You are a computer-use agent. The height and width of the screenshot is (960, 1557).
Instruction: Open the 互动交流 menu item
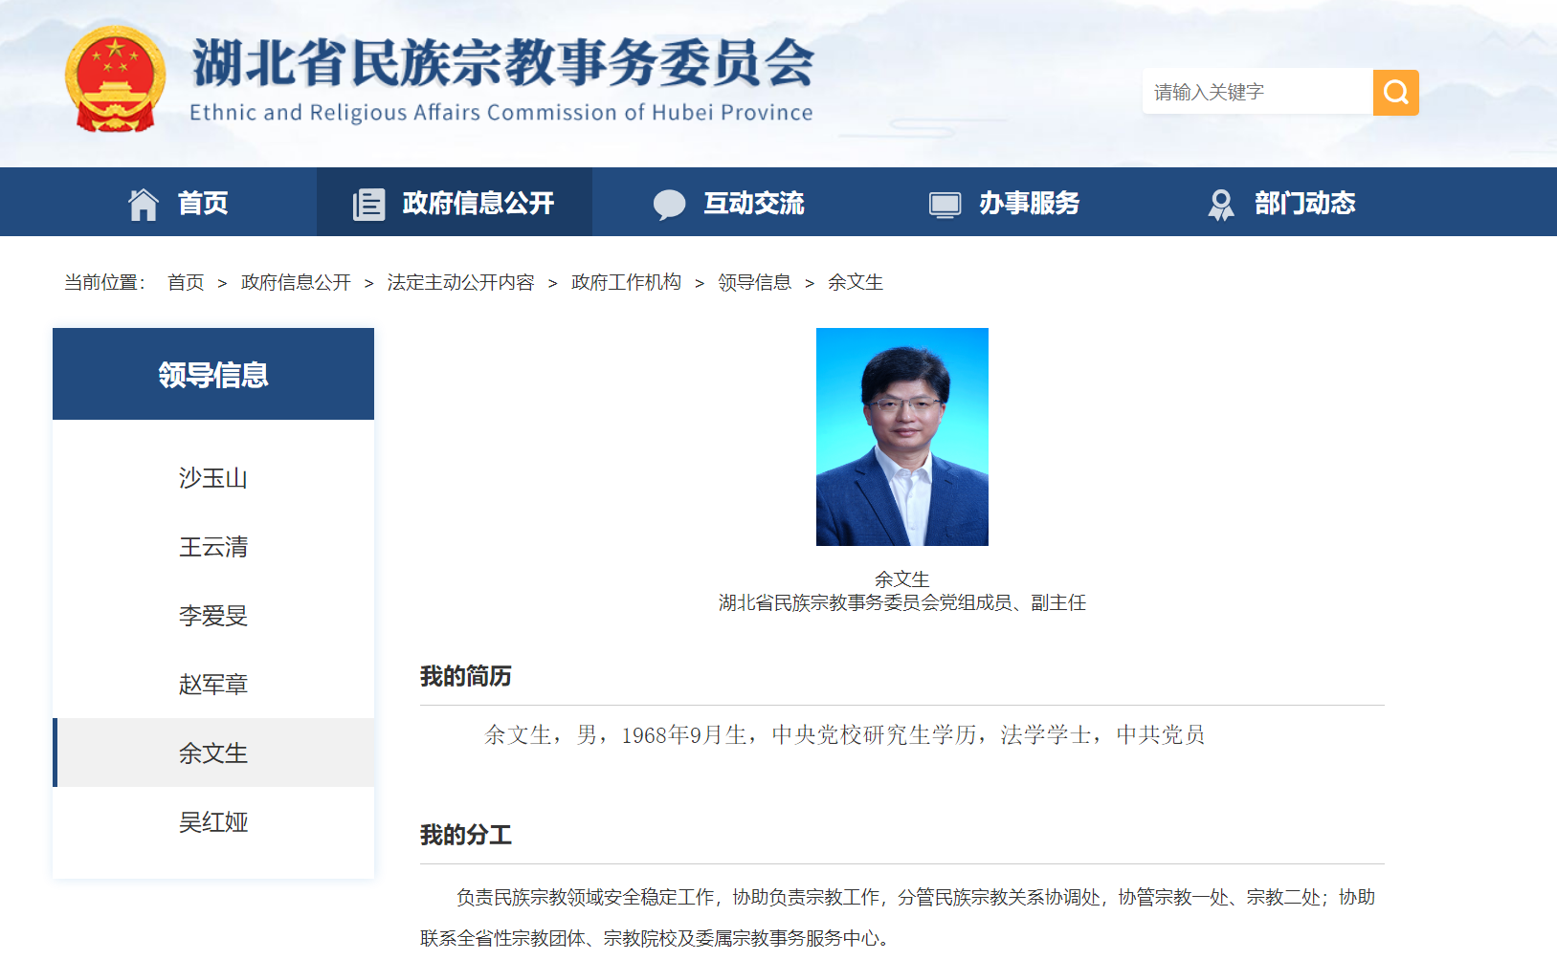click(x=753, y=202)
